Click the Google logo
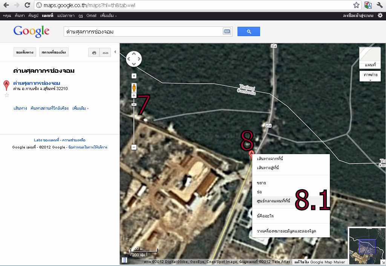 [31, 32]
